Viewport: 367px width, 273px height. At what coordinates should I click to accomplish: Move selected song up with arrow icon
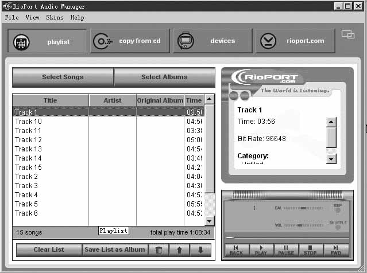pos(180,249)
